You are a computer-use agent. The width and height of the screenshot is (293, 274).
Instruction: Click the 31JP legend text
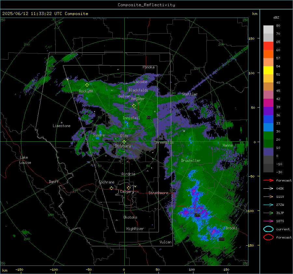tap(280, 213)
